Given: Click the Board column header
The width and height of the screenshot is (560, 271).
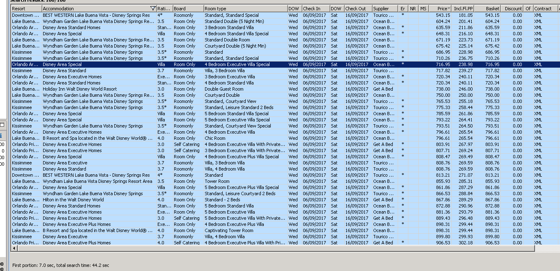Looking at the screenshot, I should (188, 9).
